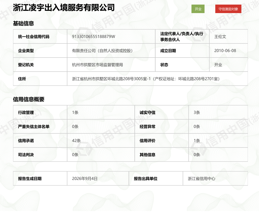
Task: Select company title 浙江凌宇出入境服务有限公司
Action: [x=64, y=8]
